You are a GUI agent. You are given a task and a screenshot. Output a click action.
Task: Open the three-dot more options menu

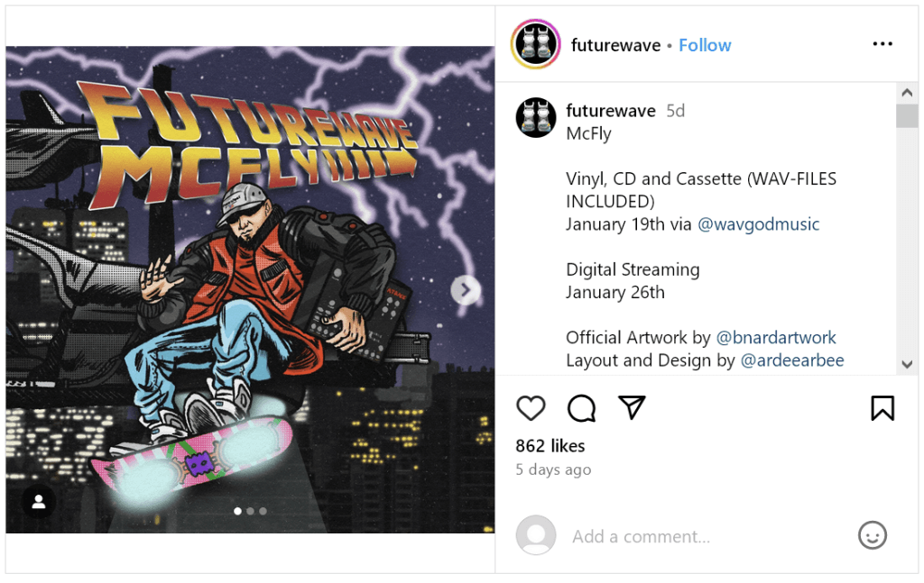pos(882,44)
